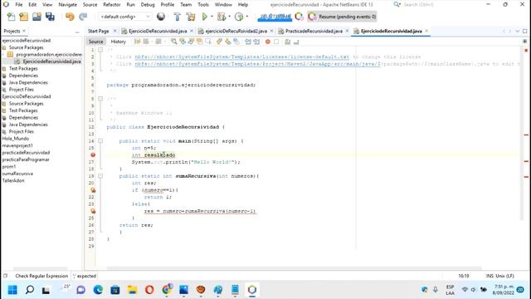This screenshot has width=531, height=299.
Task: Click the Open Project toolbar icon
Action: coord(37,17)
